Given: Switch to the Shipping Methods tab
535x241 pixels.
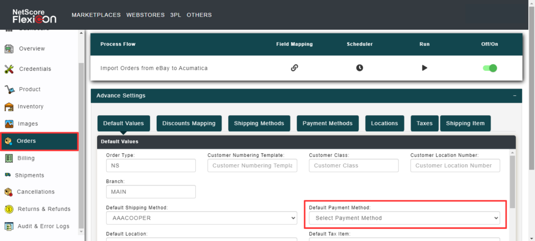Looking at the screenshot, I should [x=259, y=124].
